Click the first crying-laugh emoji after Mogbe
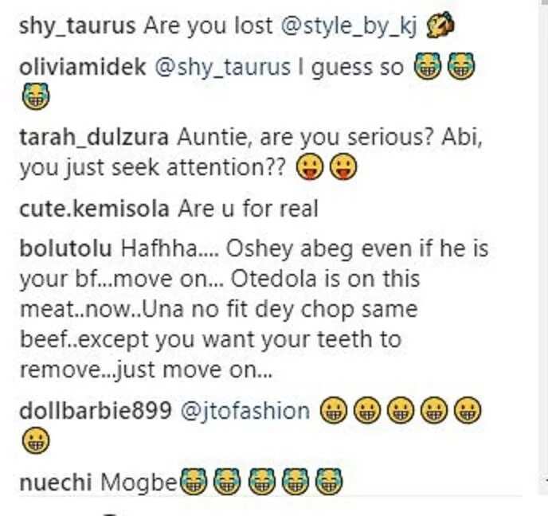This screenshot has height=516, width=548. click(194, 482)
